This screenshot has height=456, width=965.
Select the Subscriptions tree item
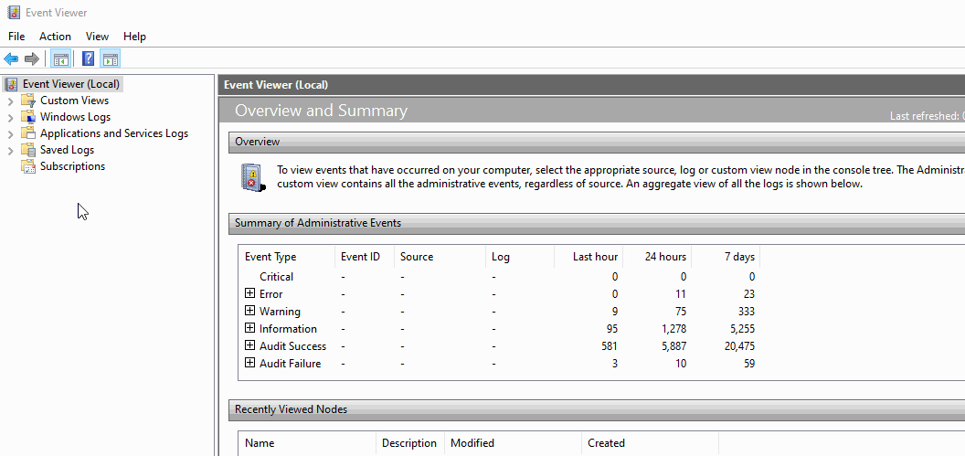click(72, 166)
